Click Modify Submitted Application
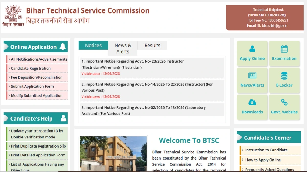This screenshot has width=307, height=172. [x=36, y=95]
